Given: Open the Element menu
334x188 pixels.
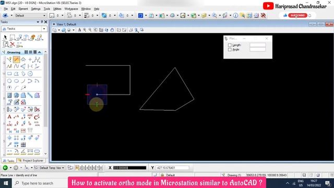Looking at the screenshot, I should [x=23, y=9].
